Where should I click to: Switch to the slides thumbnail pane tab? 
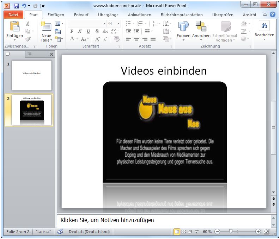point(8,54)
